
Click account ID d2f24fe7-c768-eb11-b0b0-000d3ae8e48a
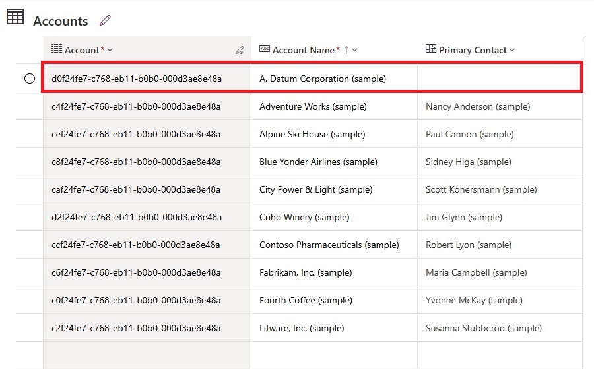[137, 217]
